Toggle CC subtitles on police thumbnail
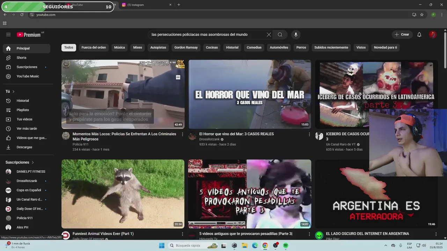 178,77
